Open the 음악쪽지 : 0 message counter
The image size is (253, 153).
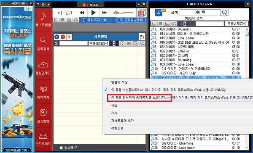[x=96, y=20]
